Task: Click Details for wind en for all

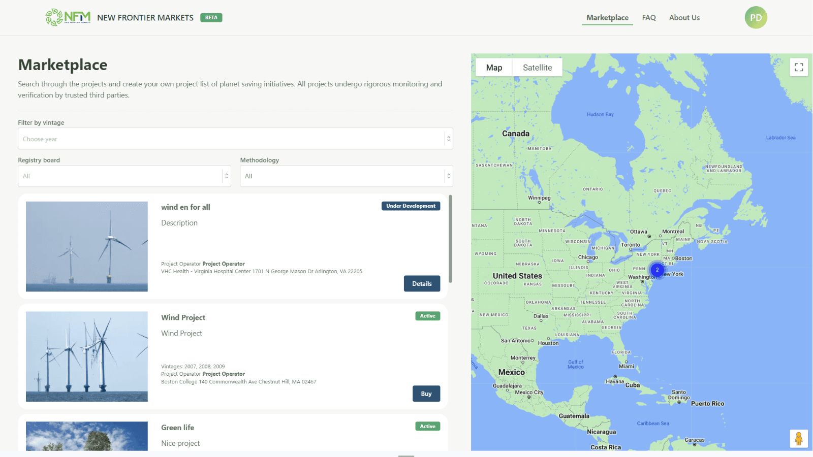Action: 422,284
